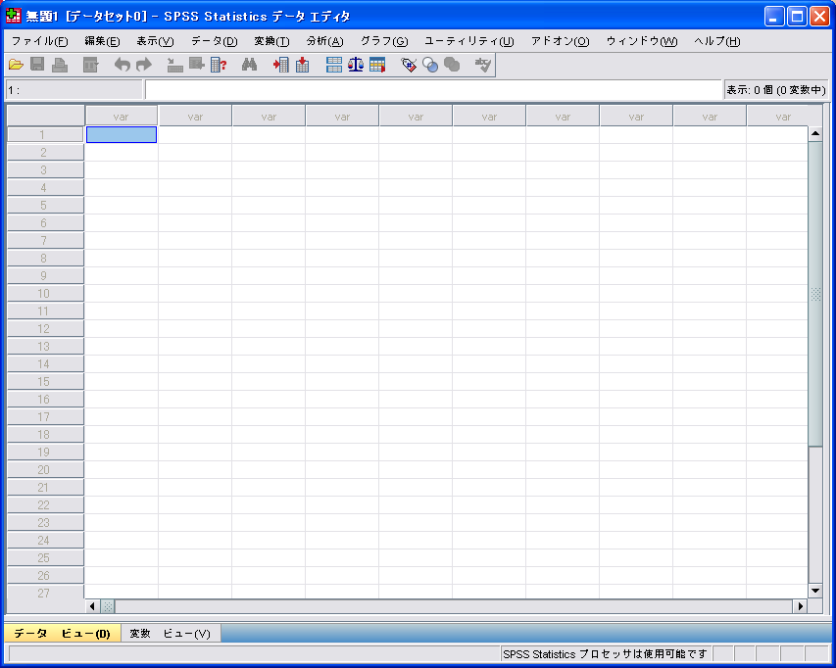The image size is (836, 668).
Task: Select the データ ビュー(D) tab
Action: tap(62, 634)
